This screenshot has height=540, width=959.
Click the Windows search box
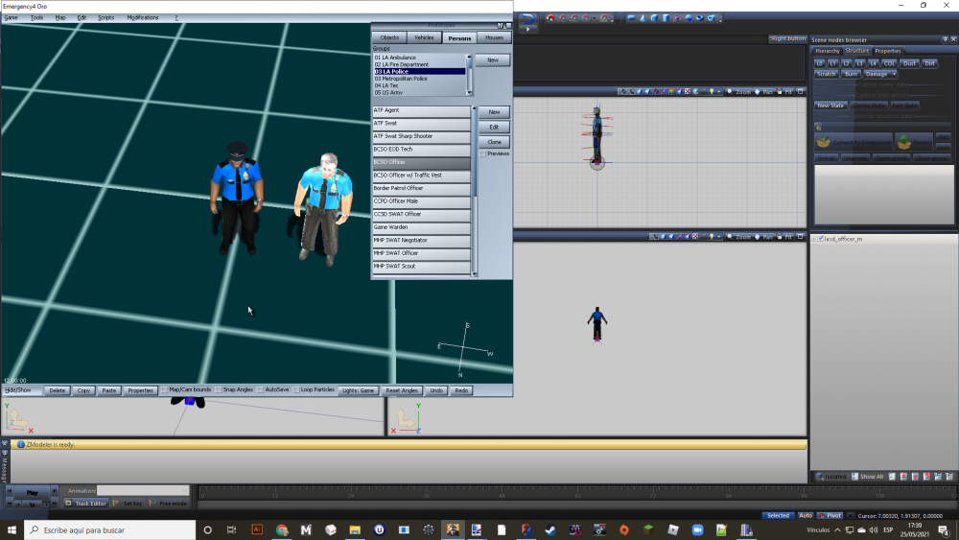pyautogui.click(x=109, y=529)
